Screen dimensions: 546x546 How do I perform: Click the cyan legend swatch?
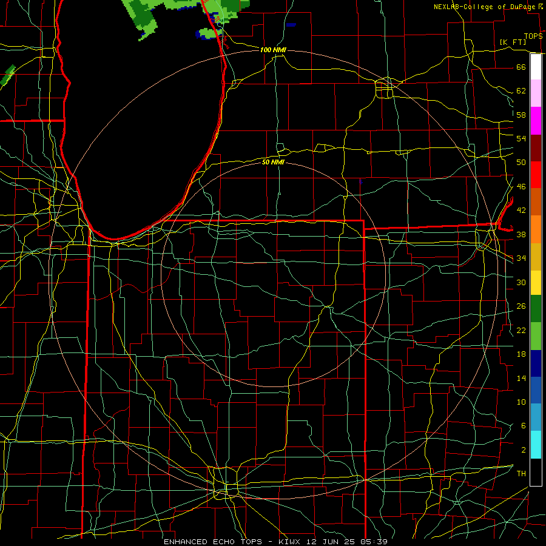[x=536, y=445]
